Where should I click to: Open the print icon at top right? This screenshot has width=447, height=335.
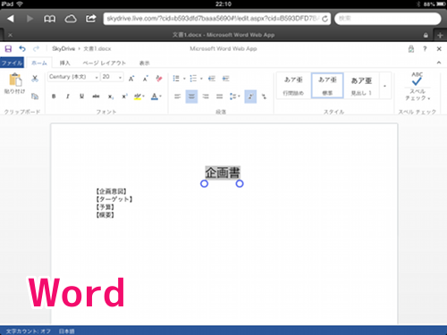pos(411,49)
